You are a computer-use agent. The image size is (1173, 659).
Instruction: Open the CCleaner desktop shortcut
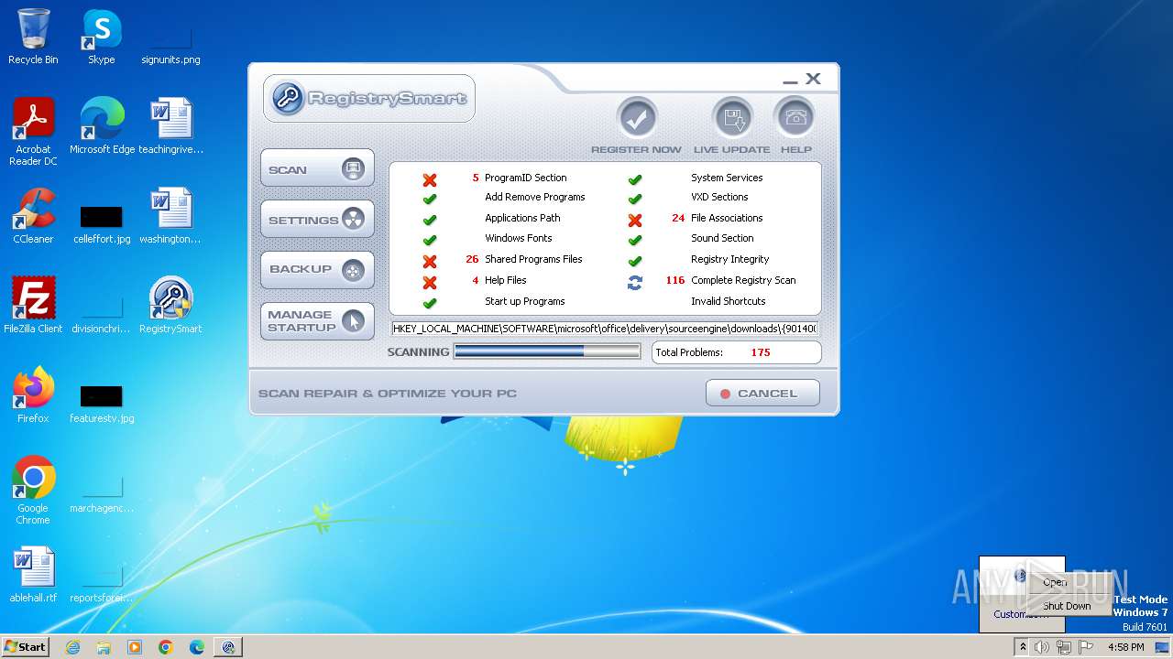tap(33, 216)
